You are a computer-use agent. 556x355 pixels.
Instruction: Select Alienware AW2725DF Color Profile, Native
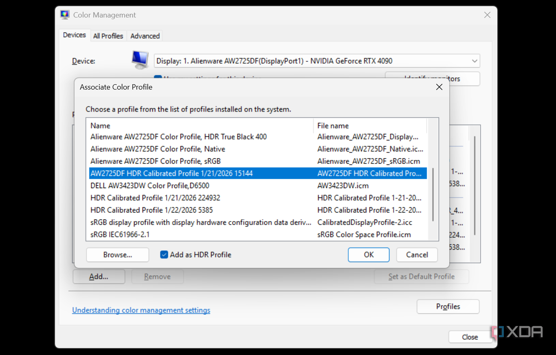(258, 149)
